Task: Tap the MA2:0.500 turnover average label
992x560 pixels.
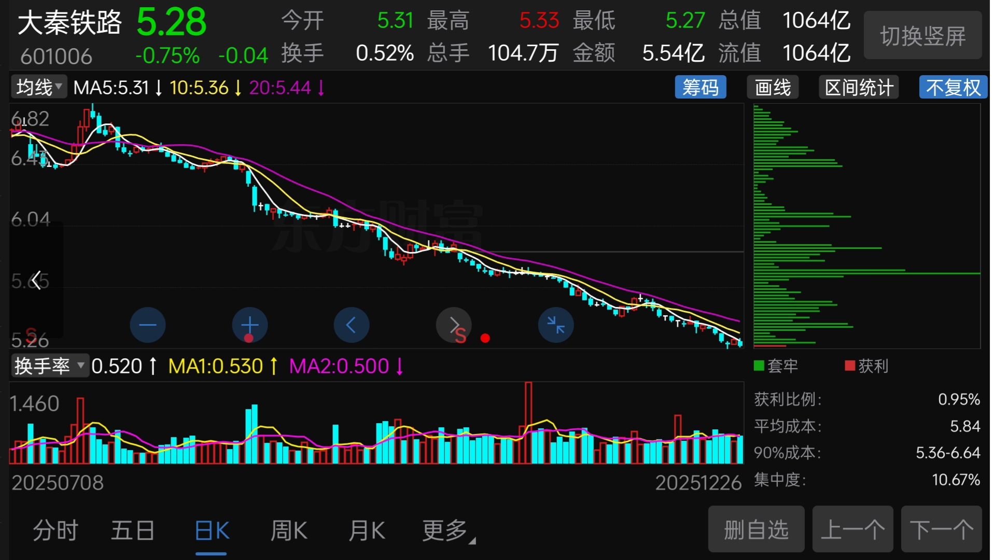Action: point(339,366)
